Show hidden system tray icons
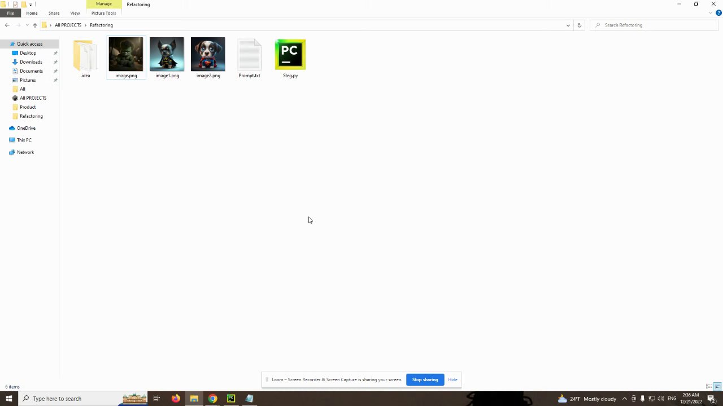723x406 pixels. [x=624, y=399]
